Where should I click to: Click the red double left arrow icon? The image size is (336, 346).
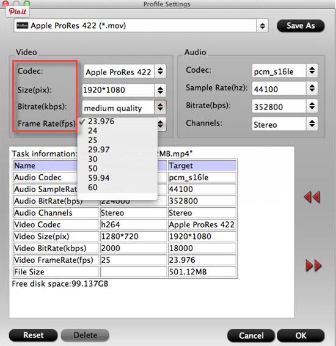coord(312,197)
